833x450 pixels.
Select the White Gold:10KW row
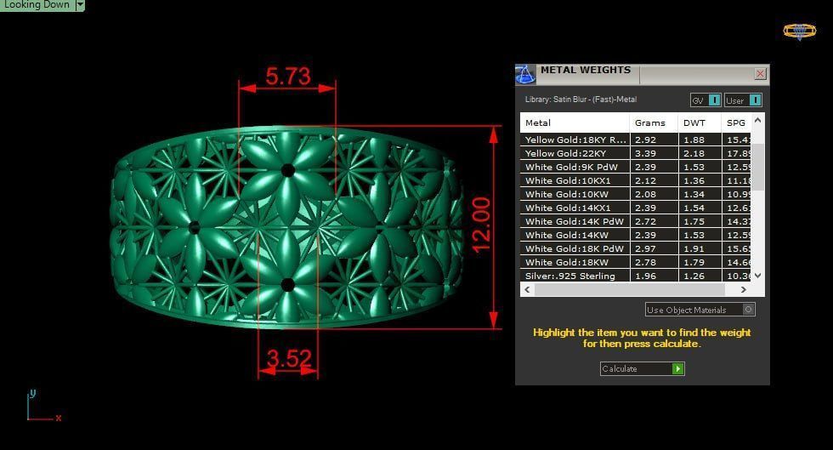pos(636,194)
